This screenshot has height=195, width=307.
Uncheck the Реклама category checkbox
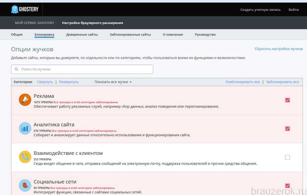pos(288,100)
